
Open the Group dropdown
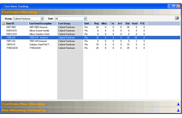click(42, 19)
